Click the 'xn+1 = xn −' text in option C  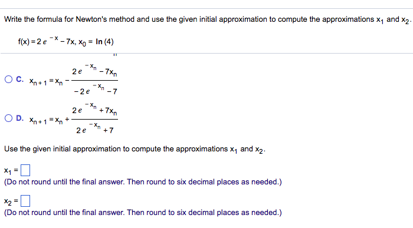[49, 81]
